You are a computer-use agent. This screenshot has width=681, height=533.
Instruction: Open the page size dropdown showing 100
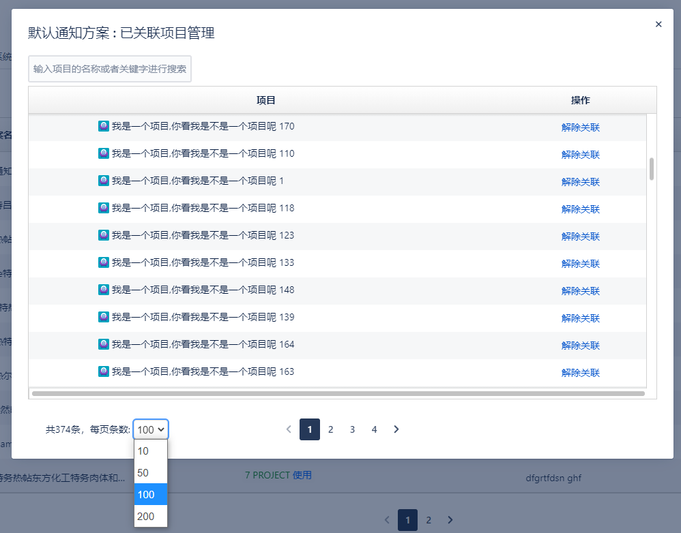pyautogui.click(x=151, y=429)
